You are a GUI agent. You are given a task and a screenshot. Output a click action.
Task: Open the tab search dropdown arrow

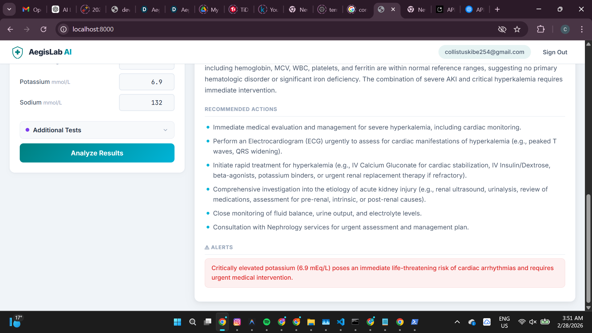(9, 9)
